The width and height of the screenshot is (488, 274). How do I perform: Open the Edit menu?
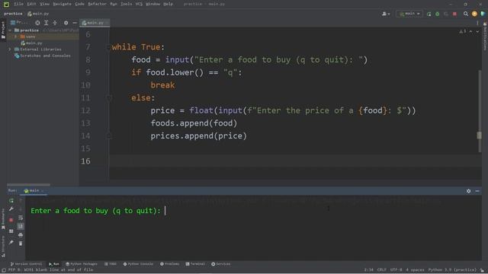[x=31, y=4]
